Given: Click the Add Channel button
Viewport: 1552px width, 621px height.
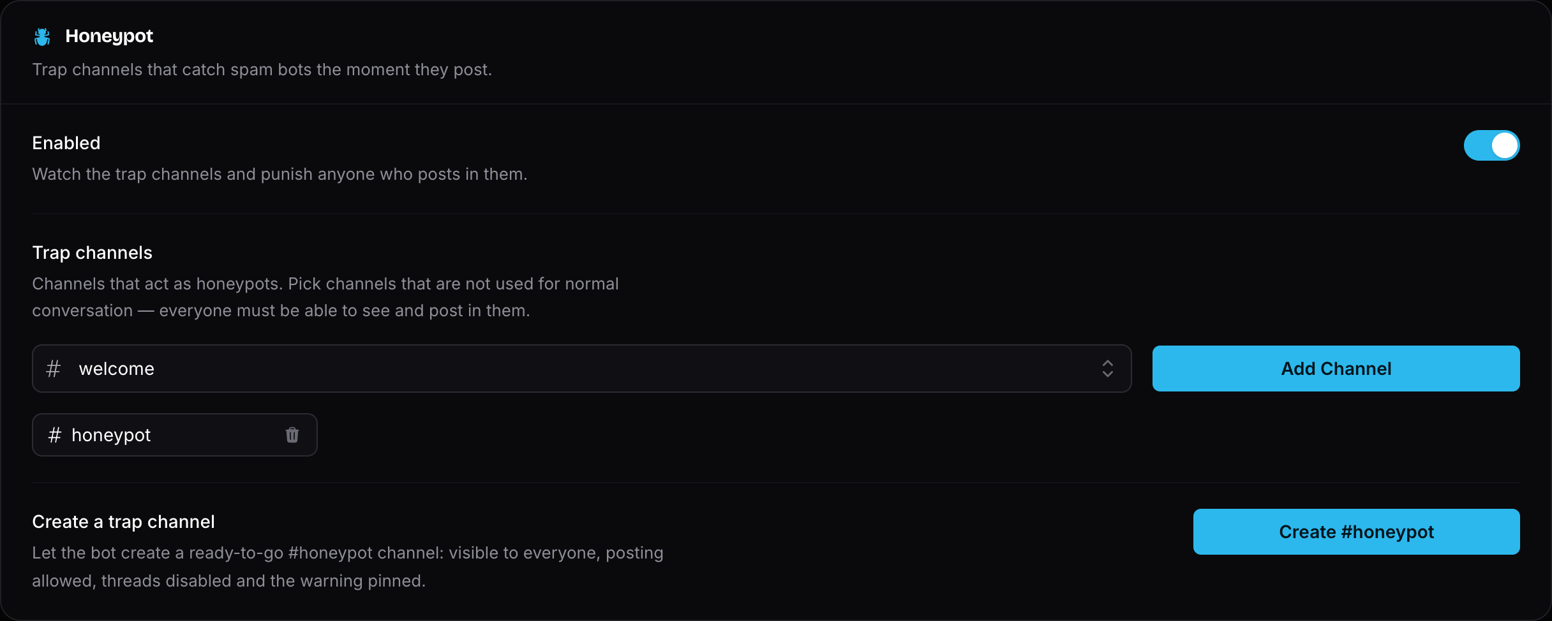Looking at the screenshot, I should pos(1336,369).
